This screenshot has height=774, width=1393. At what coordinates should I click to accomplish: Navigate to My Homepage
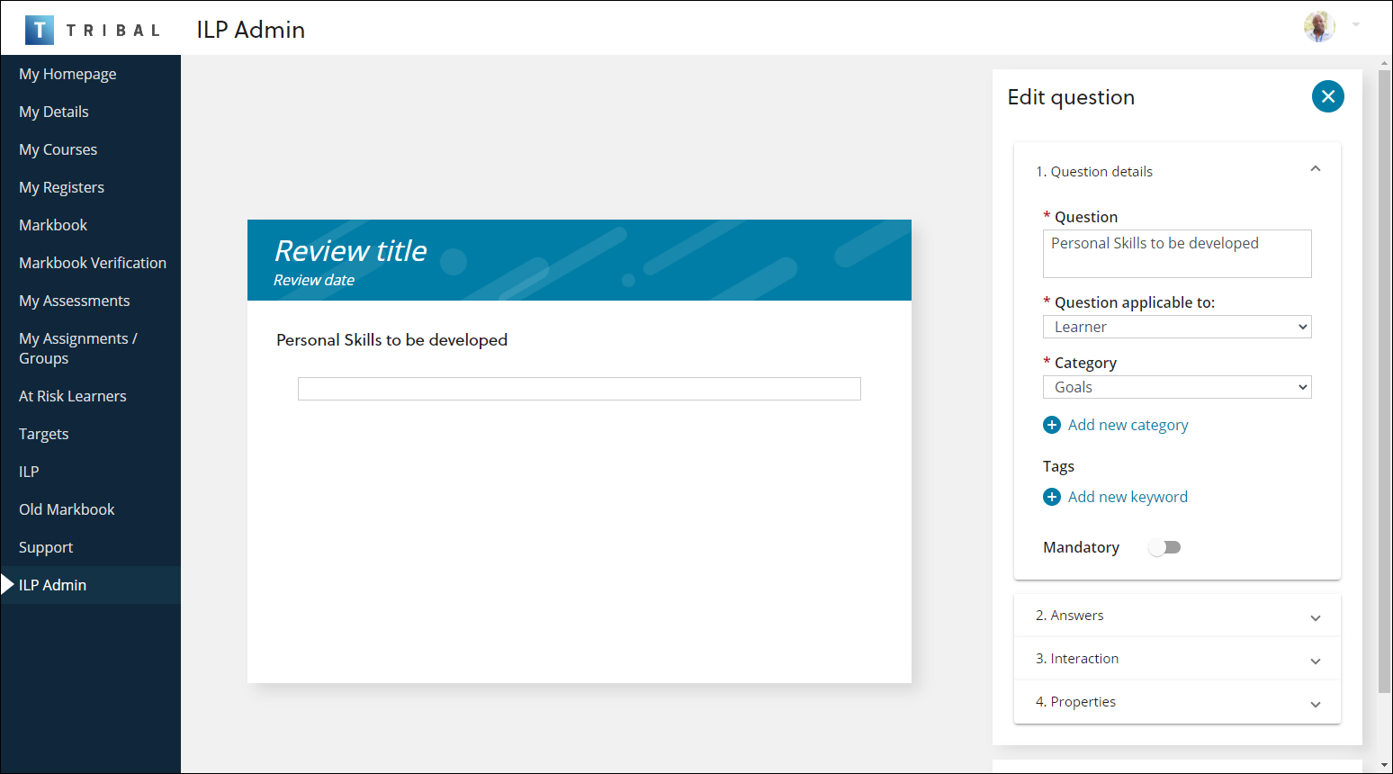pos(67,74)
